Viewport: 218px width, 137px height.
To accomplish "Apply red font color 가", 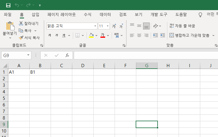I will tap(103, 35).
